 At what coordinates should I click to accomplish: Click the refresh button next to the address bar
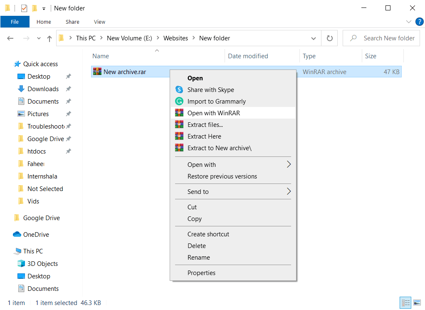click(x=329, y=38)
